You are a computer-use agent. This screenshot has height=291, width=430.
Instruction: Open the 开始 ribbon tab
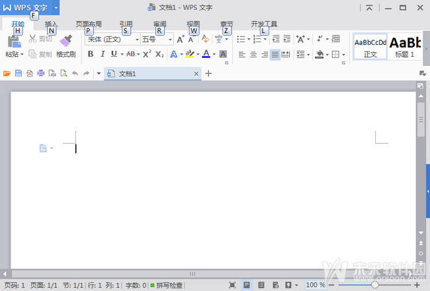coord(18,24)
